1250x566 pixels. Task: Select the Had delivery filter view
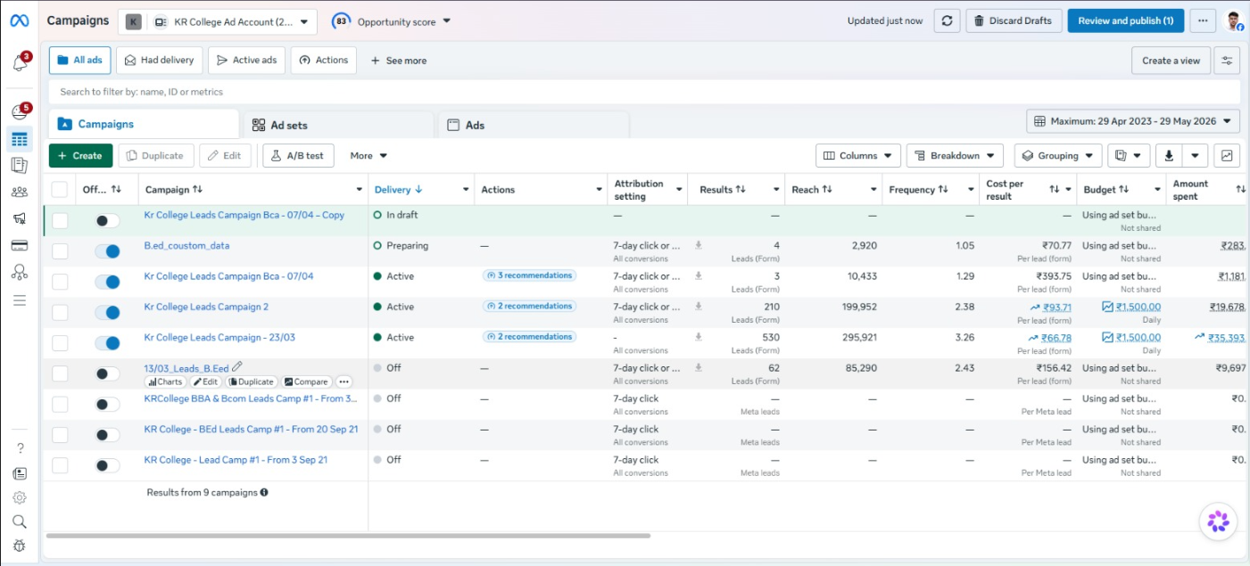click(160, 61)
